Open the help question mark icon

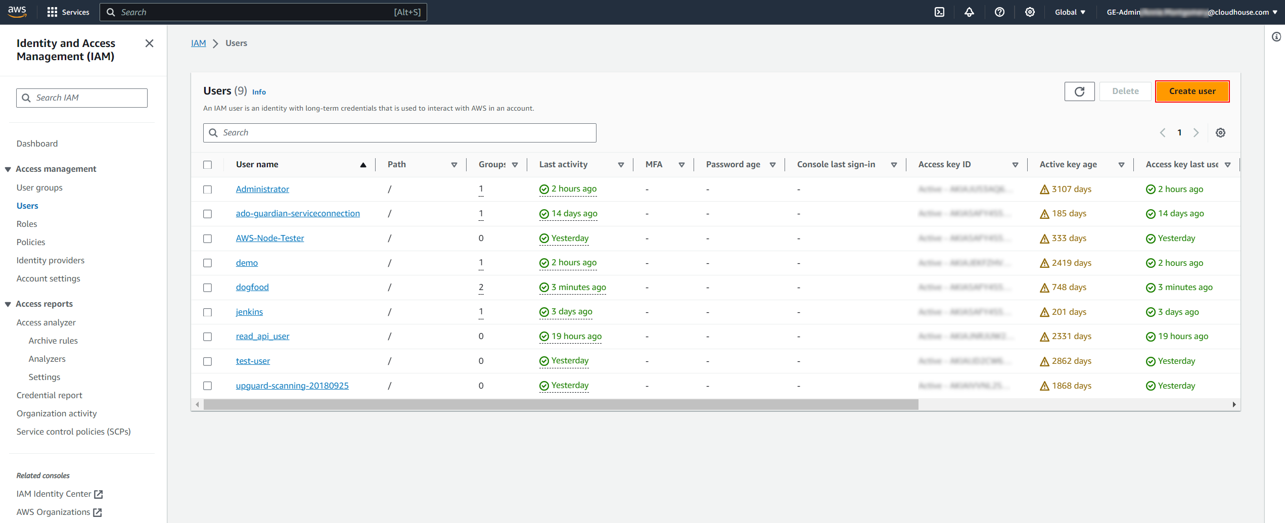pos(999,12)
